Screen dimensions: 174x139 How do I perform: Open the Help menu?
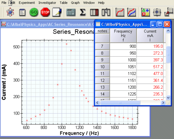tap(101, 3)
